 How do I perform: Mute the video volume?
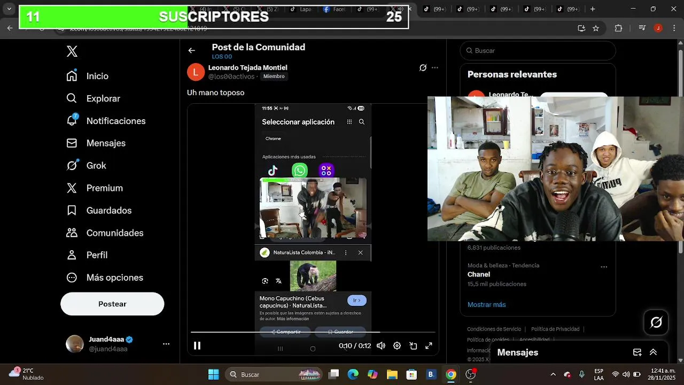381,346
